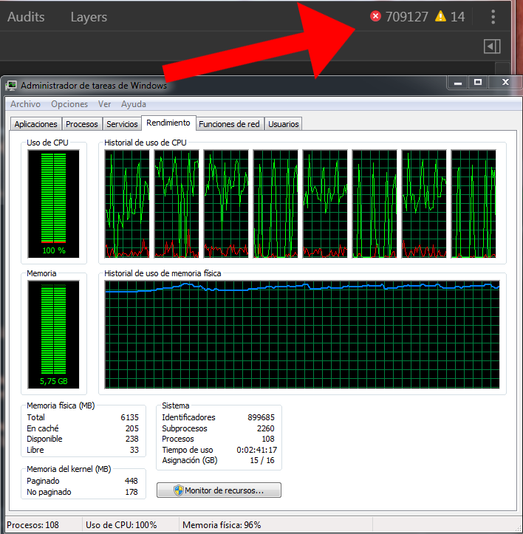This screenshot has height=534, width=523.
Task: Click the first CPU core history graph
Action: pos(127,204)
